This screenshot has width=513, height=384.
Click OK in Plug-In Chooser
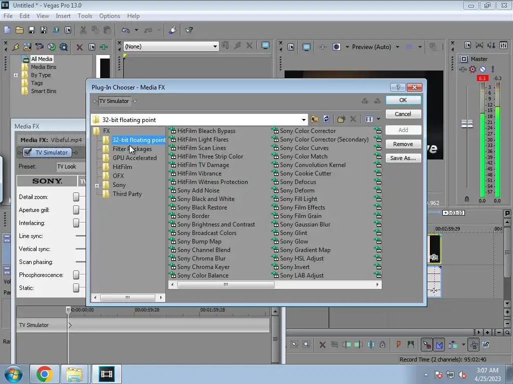pos(403,100)
